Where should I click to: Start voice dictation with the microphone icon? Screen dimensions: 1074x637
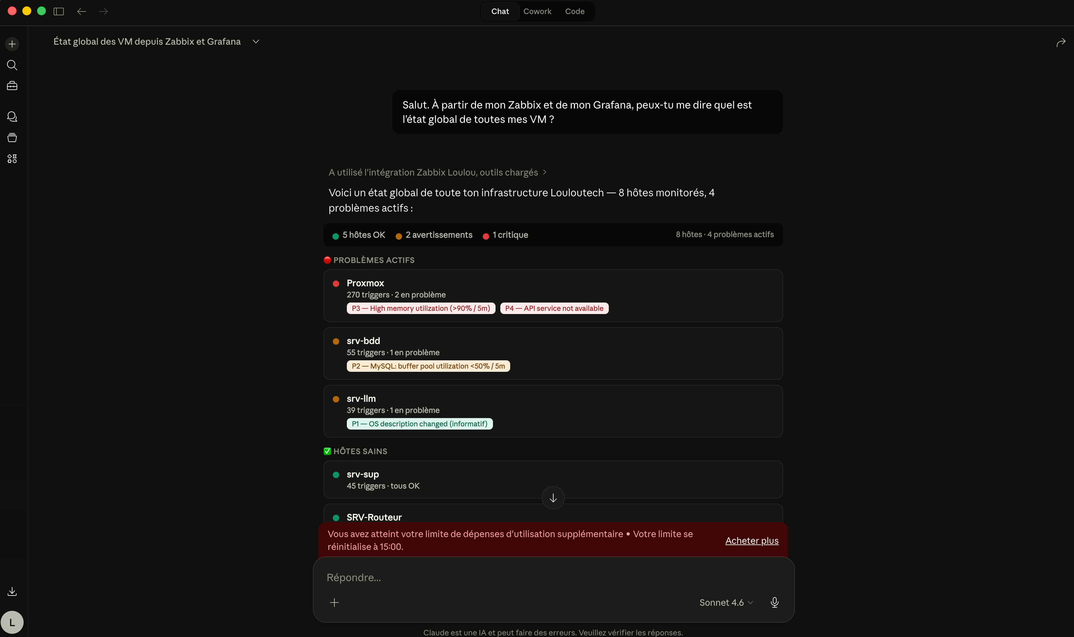pos(774,602)
